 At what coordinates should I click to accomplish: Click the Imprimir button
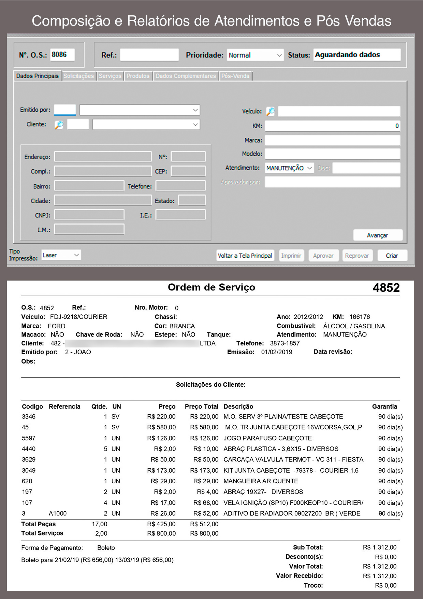[291, 256]
